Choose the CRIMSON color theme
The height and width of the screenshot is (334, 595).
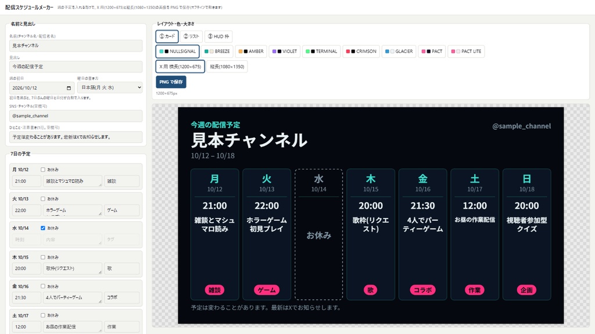(x=361, y=51)
